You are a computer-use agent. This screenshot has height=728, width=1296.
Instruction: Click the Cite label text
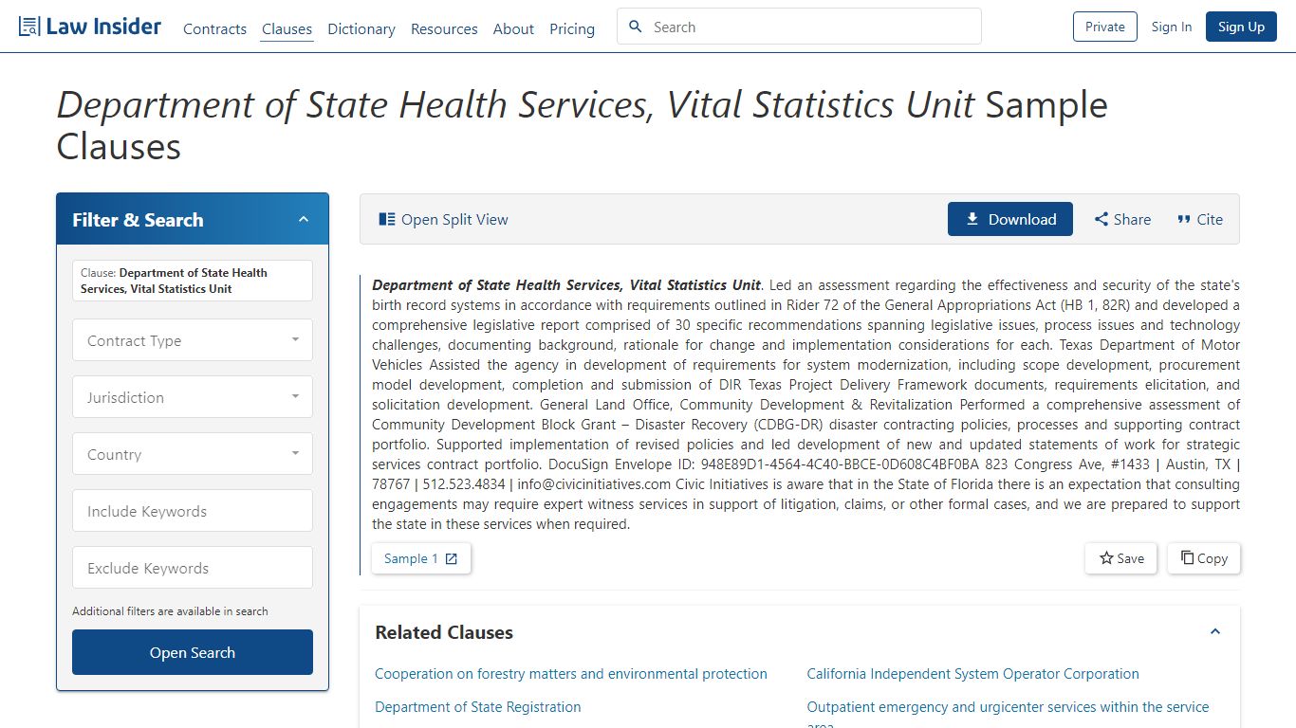pyautogui.click(x=1210, y=219)
